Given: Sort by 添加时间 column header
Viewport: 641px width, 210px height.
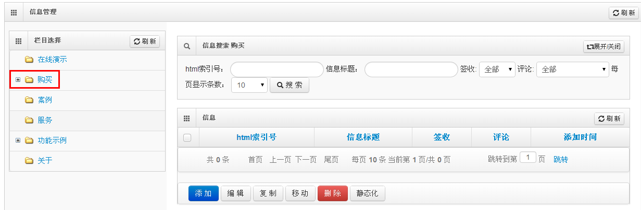Looking at the screenshot, I should click(x=580, y=137).
